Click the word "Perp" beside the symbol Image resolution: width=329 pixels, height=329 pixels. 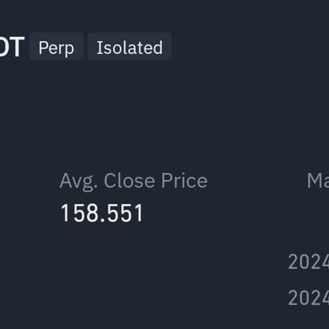(56, 48)
